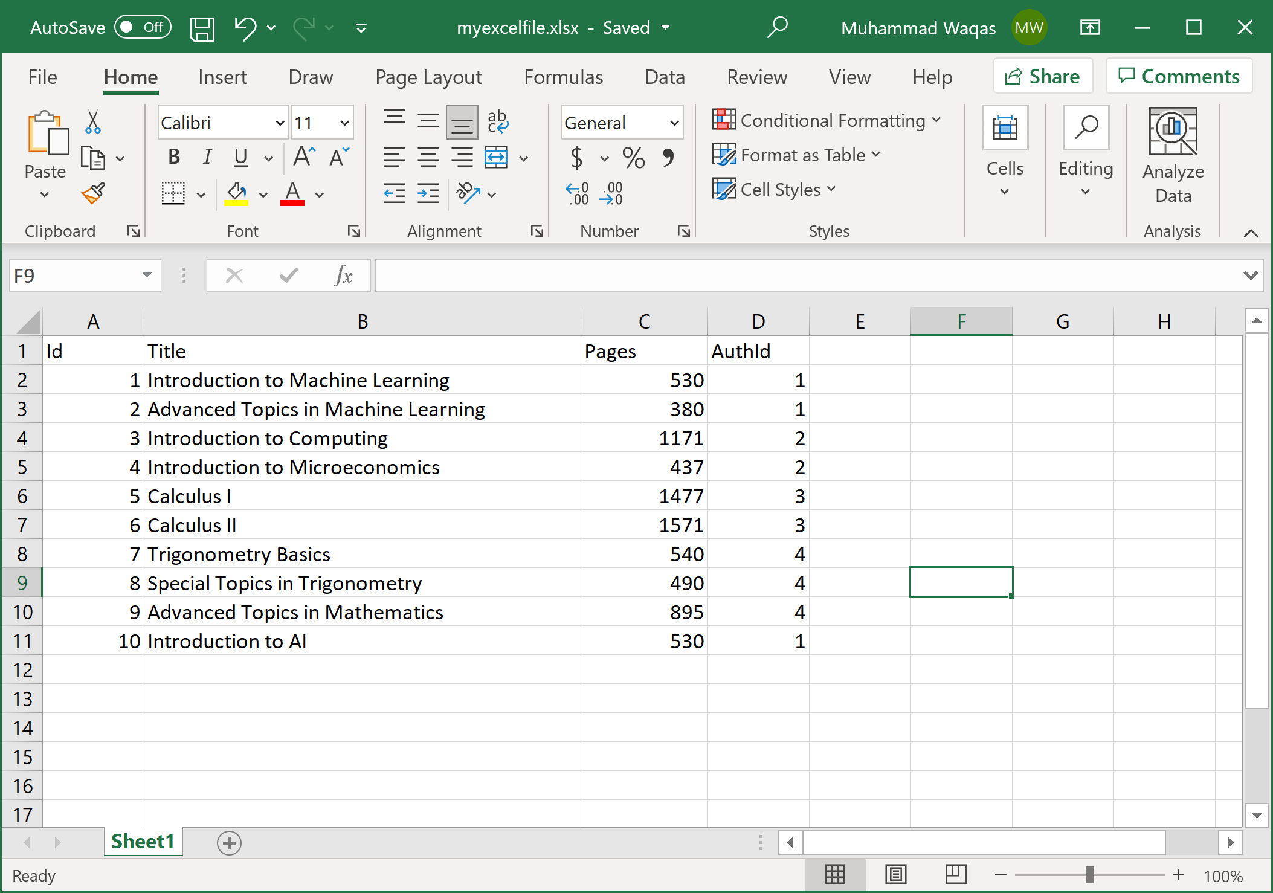Expand the Conditional Formatting menu

point(826,120)
